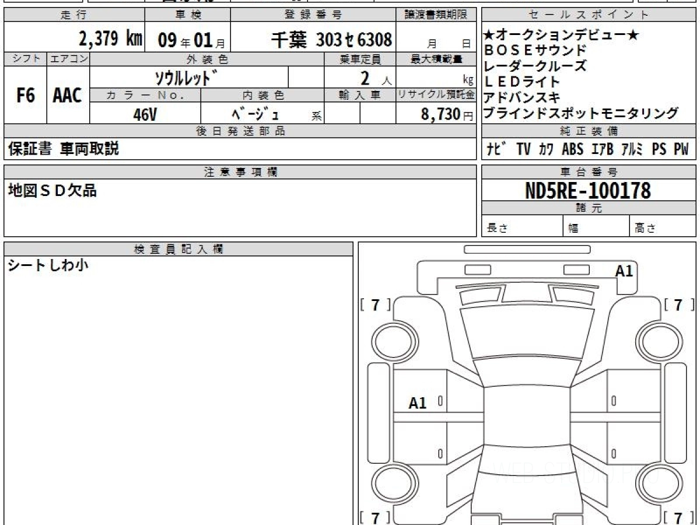Click the セールスポイント header
The width and height of the screenshot is (700, 525).
point(589,15)
